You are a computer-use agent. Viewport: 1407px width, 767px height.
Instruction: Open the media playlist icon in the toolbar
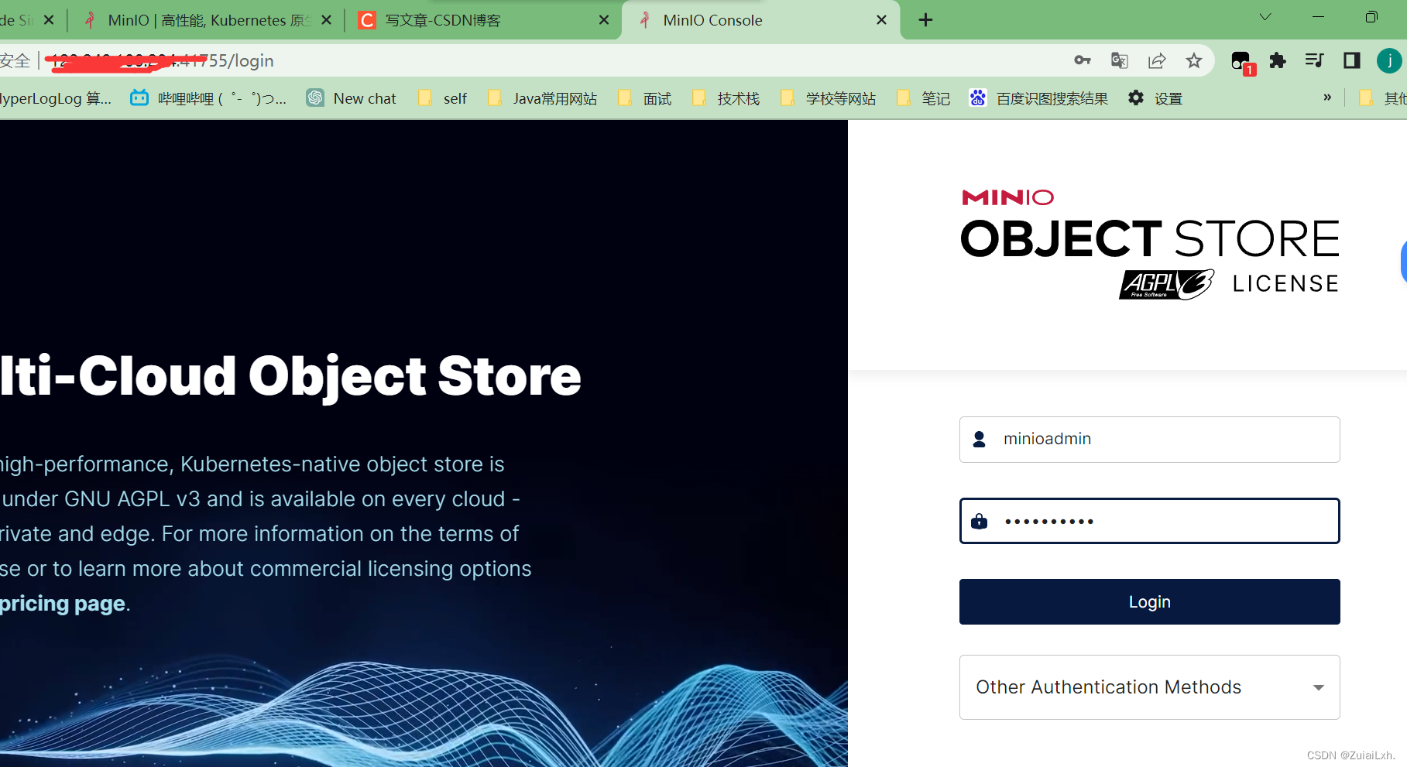(x=1314, y=60)
